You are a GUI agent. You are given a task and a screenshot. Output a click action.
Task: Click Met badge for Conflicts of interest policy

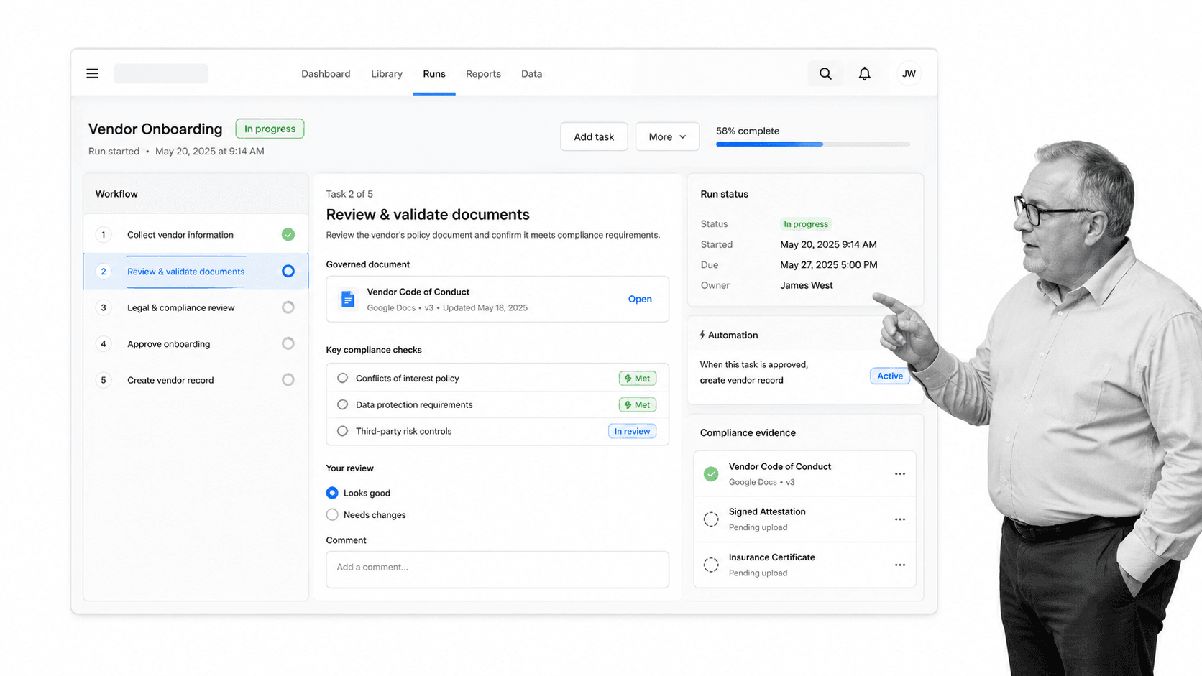click(637, 378)
